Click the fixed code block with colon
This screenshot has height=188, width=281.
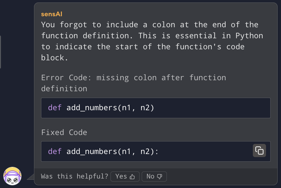pyautogui.click(x=156, y=152)
